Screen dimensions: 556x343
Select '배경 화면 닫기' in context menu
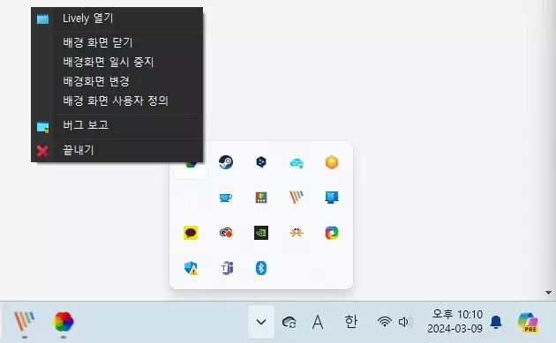(117, 42)
